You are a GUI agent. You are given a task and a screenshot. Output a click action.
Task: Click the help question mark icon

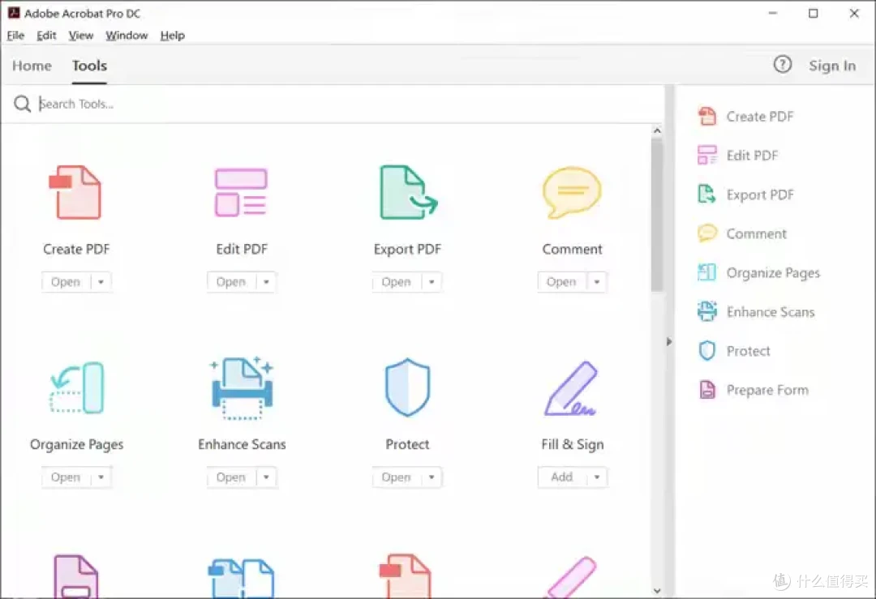coord(783,65)
